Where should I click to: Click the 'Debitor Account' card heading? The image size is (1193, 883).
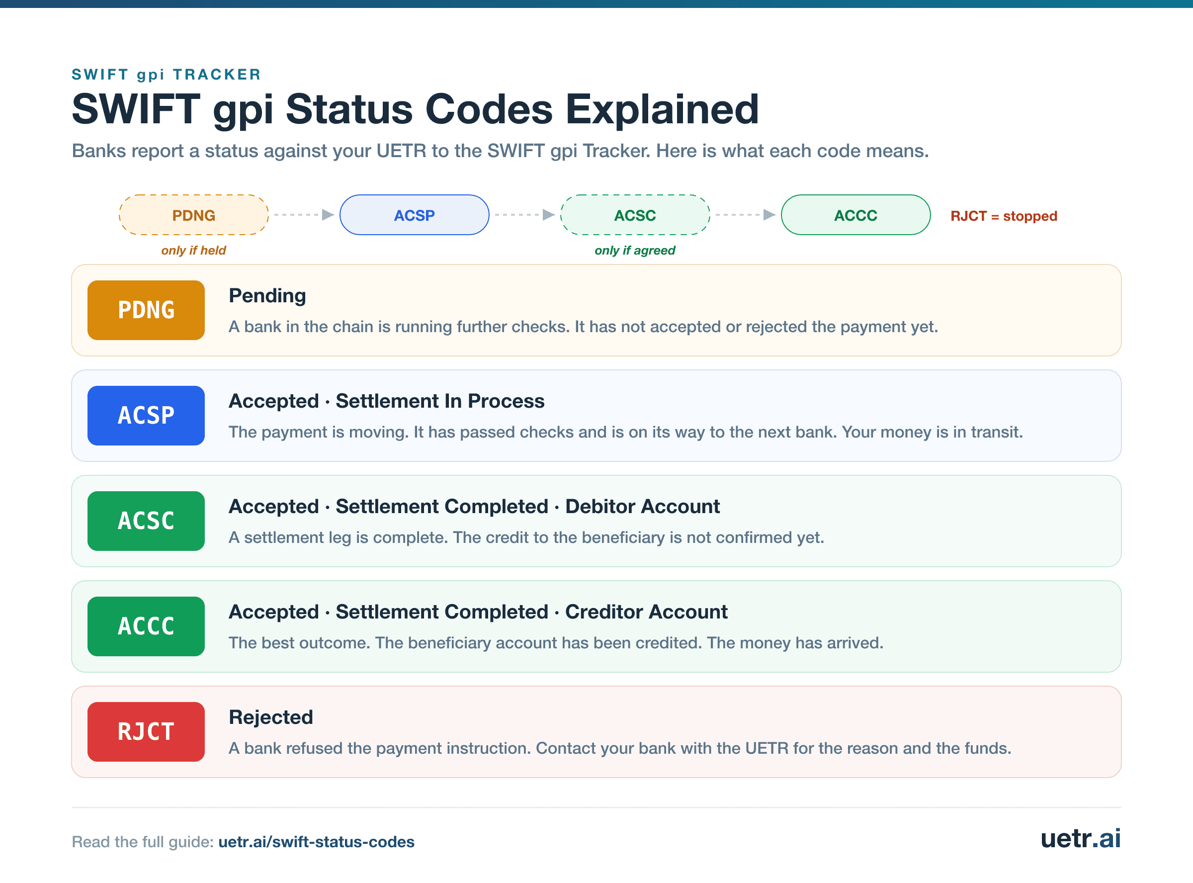click(x=474, y=506)
